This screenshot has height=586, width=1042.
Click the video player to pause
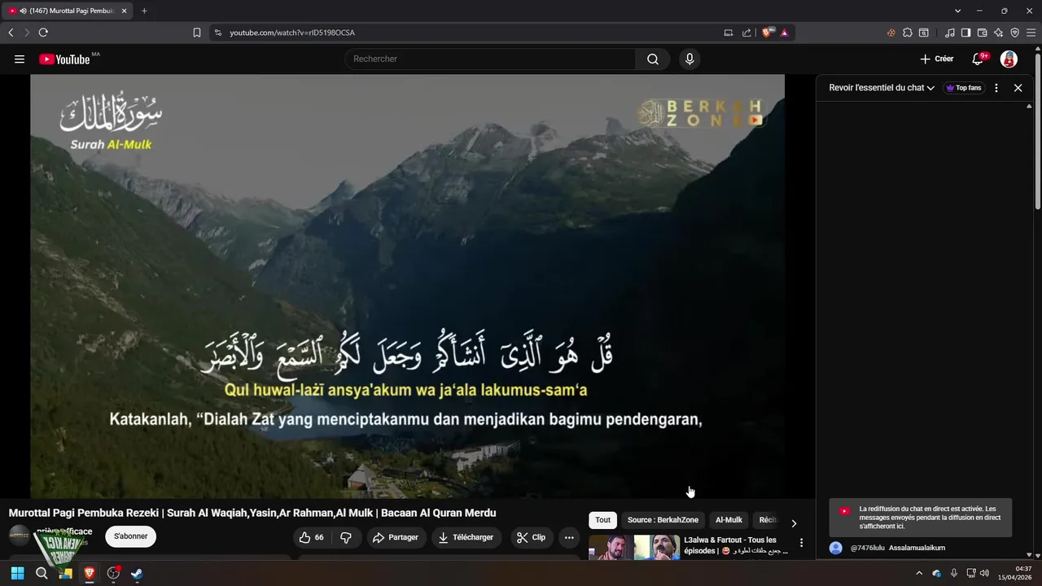tap(407, 286)
